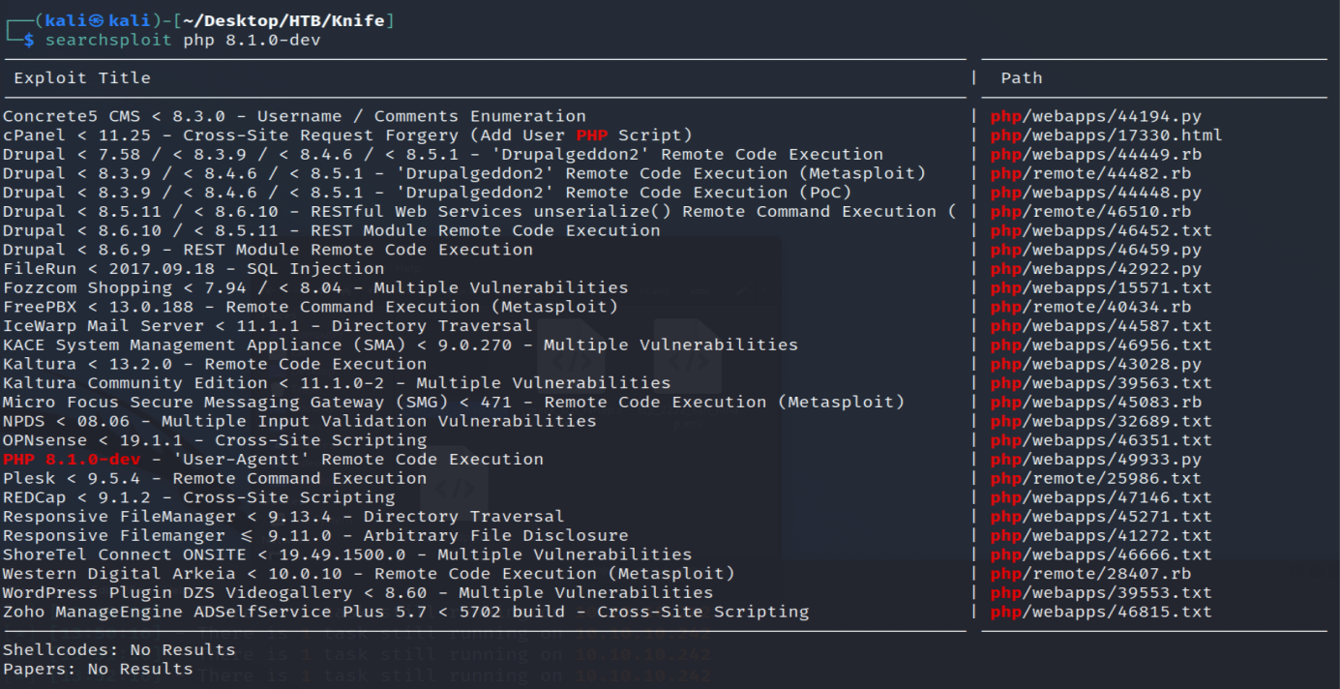Select the IceWarp Mail Server Directory Traversal line

coord(267,326)
